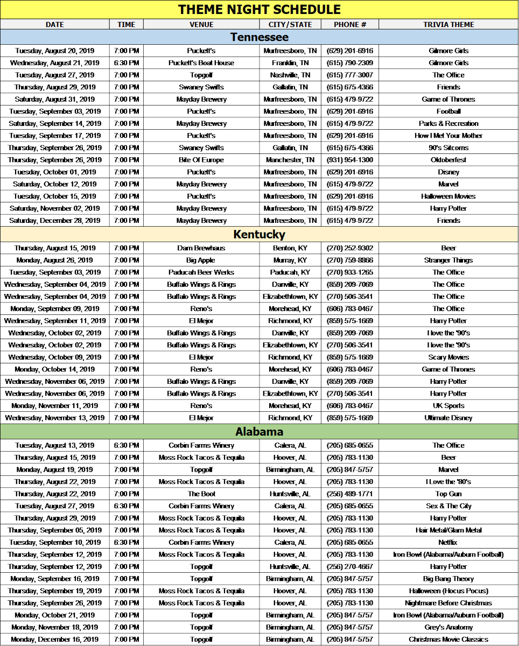Select the VENUE column header
The width and height of the screenshot is (519, 646).
coord(202,24)
